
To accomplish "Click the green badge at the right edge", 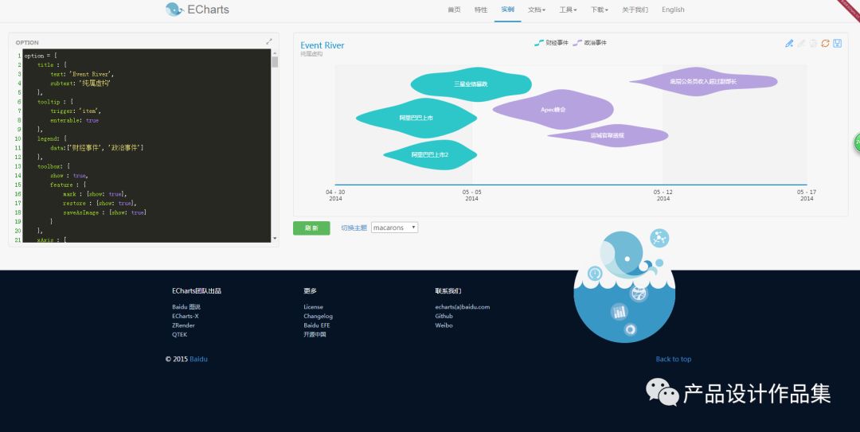I will tap(857, 142).
